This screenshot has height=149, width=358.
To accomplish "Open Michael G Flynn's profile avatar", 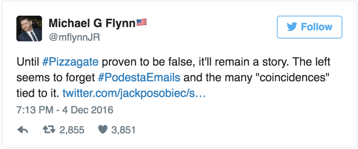I will tap(30, 28).
